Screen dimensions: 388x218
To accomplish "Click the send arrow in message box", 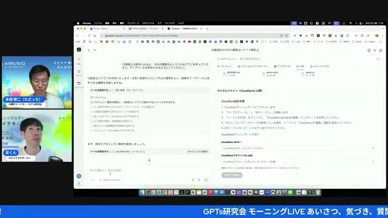I will click(x=206, y=180).
